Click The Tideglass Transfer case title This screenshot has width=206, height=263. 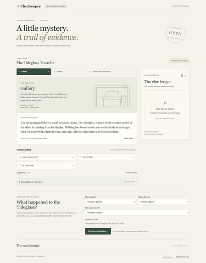pos(35,63)
